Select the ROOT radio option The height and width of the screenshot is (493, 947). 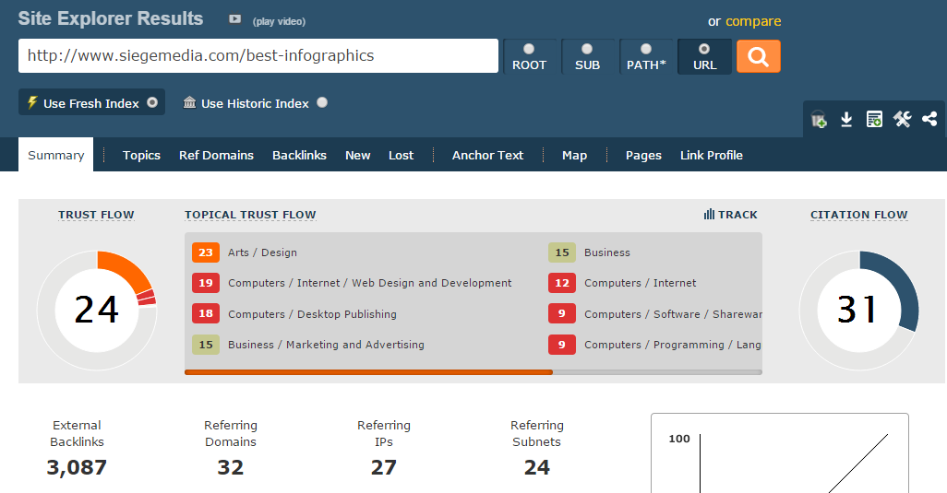[x=529, y=49]
